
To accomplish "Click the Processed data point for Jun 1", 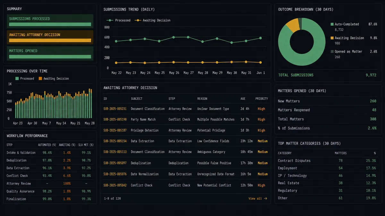I will click(260, 38).
